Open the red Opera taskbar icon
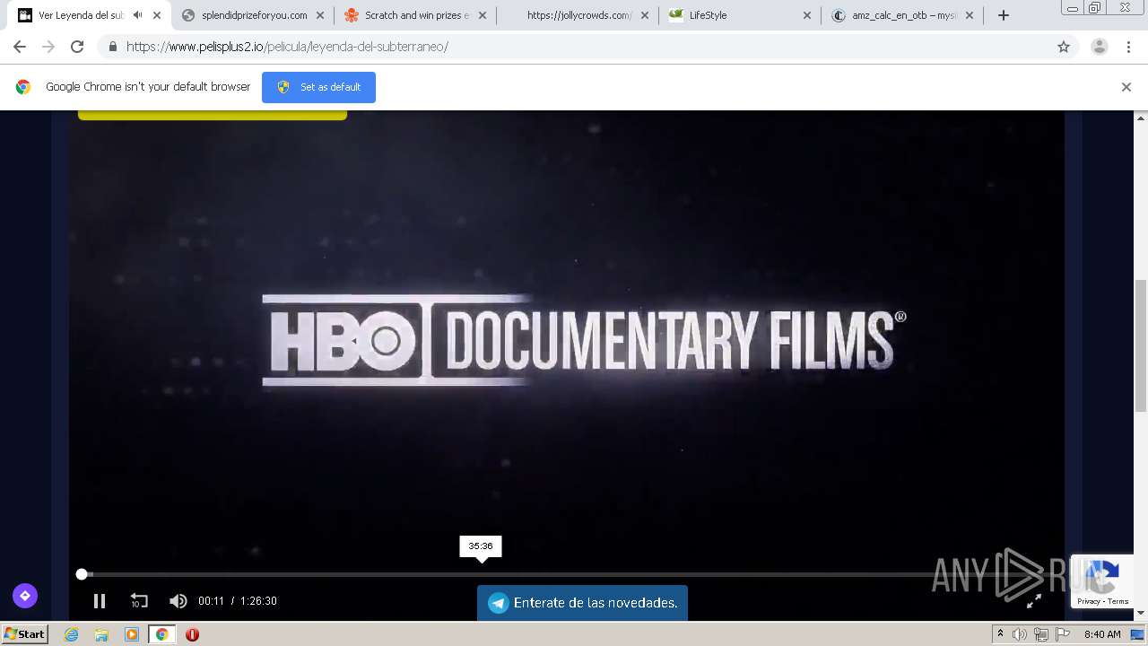The height and width of the screenshot is (646, 1148). click(x=192, y=634)
